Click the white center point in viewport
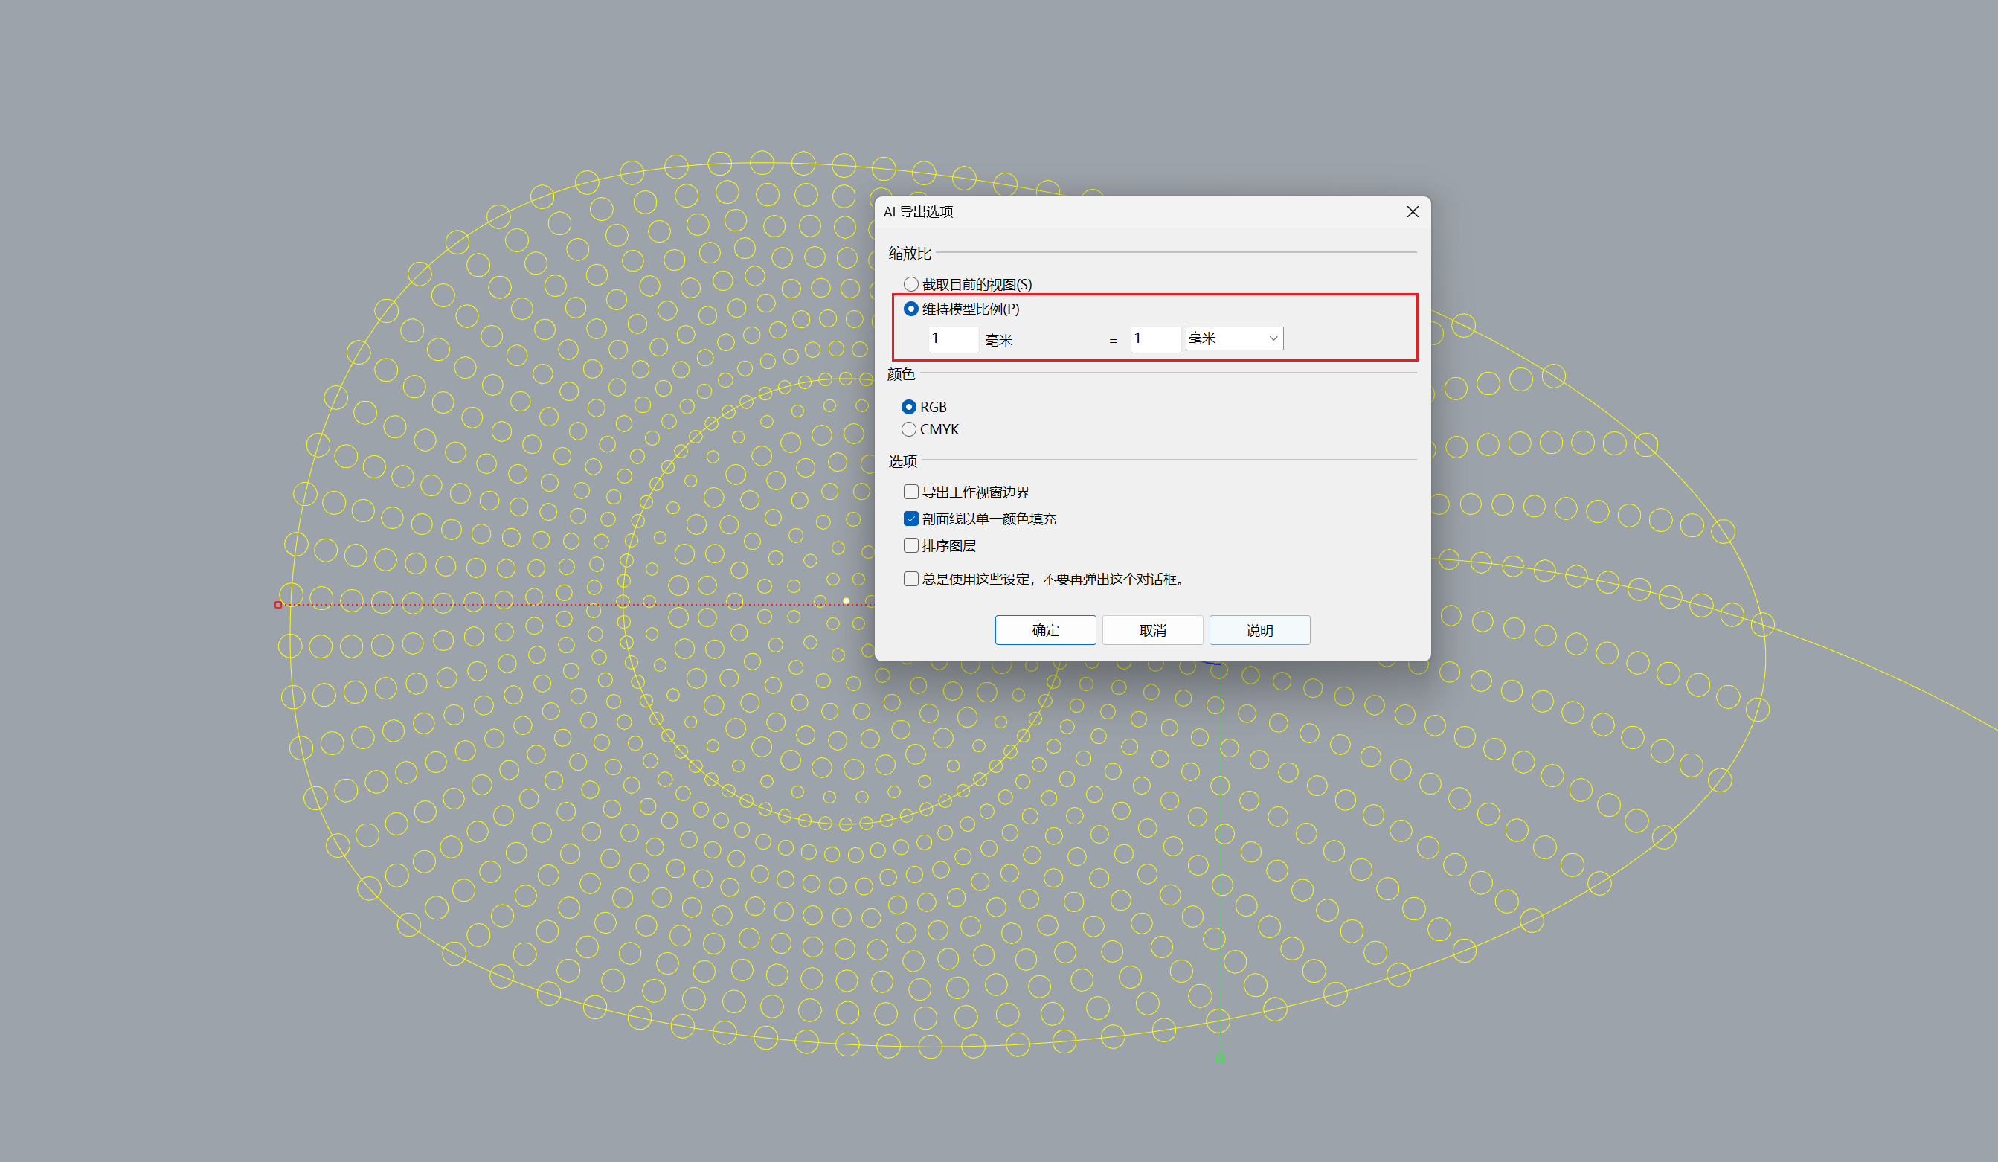This screenshot has width=1998, height=1162. pos(846,601)
